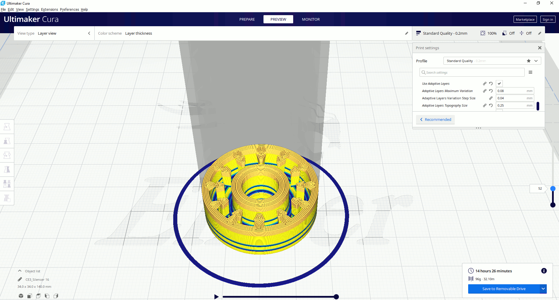Play the layer simulation

coord(216,297)
